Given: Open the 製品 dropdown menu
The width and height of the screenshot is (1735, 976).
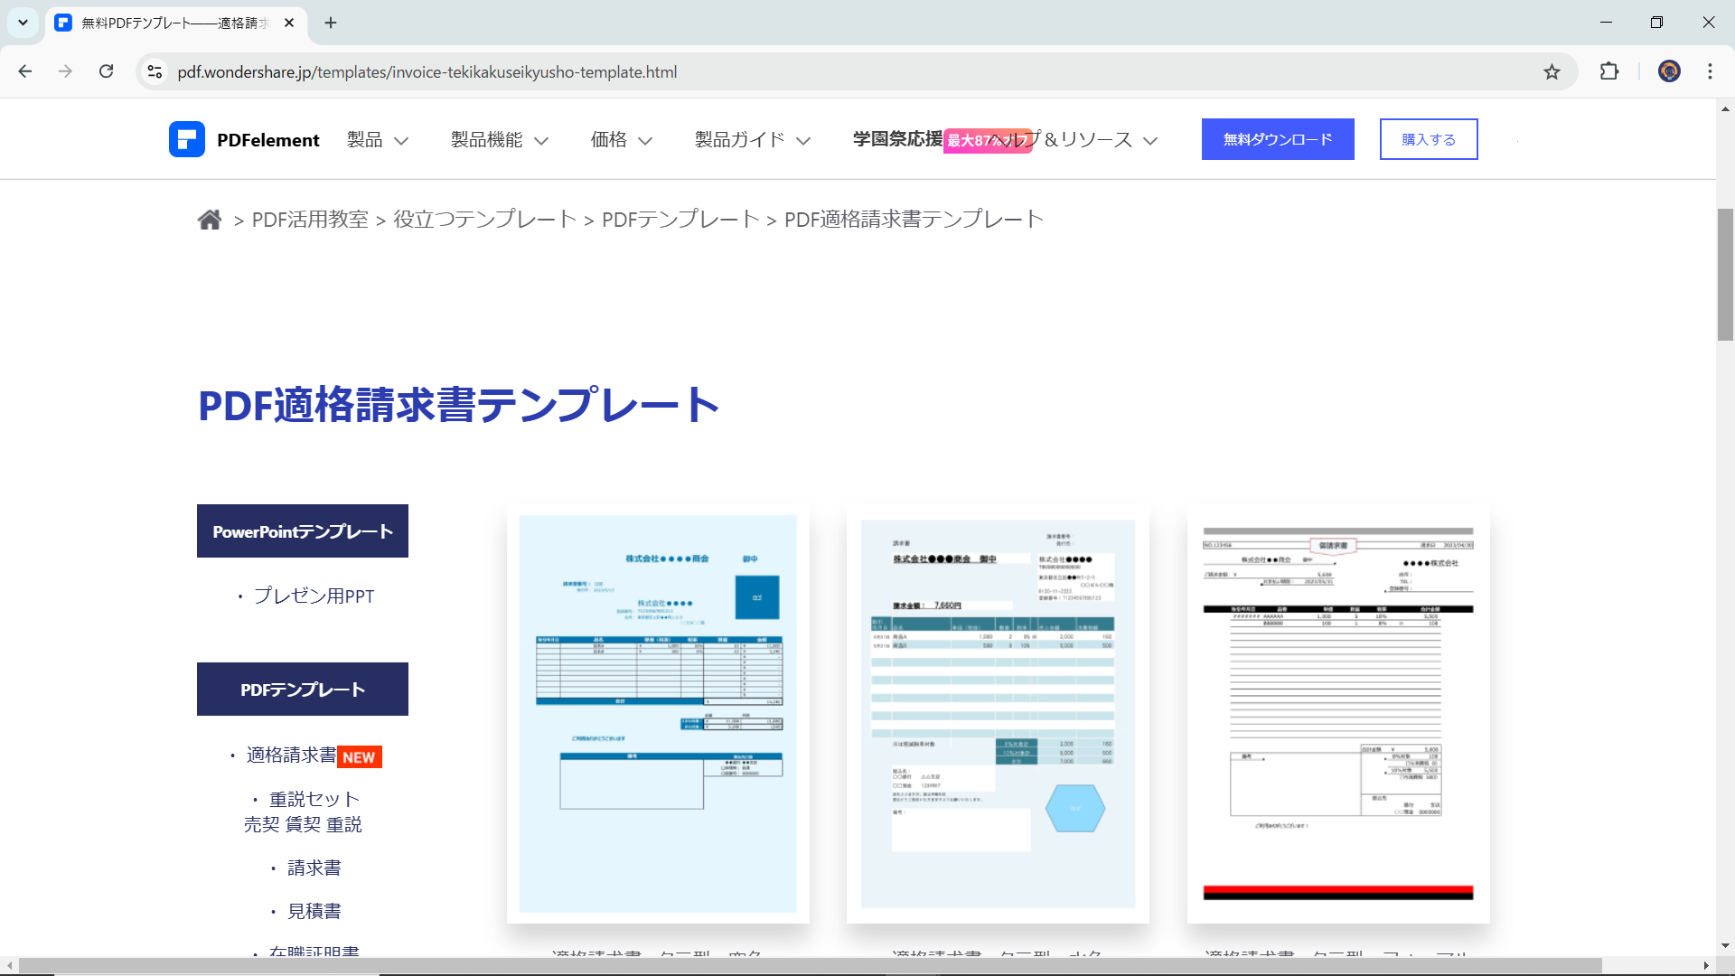Looking at the screenshot, I should (x=374, y=139).
